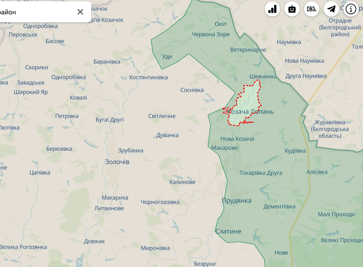Open the statistics bar chart icon

tap(272, 9)
